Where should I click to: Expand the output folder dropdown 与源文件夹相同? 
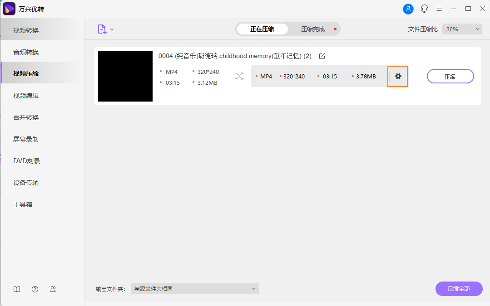click(x=195, y=289)
